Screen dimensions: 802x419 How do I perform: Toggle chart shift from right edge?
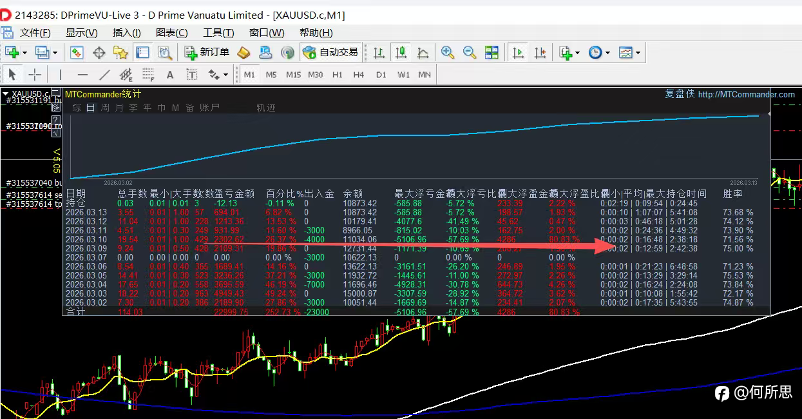pos(539,52)
